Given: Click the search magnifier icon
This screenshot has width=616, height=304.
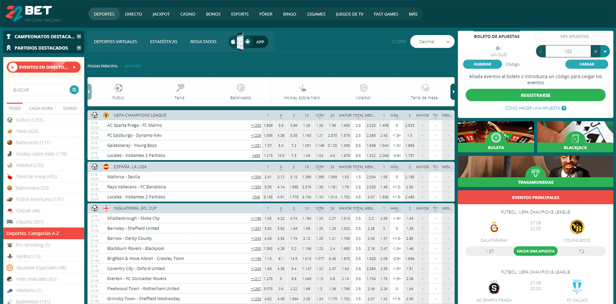Looking at the screenshot, I should (74, 90).
